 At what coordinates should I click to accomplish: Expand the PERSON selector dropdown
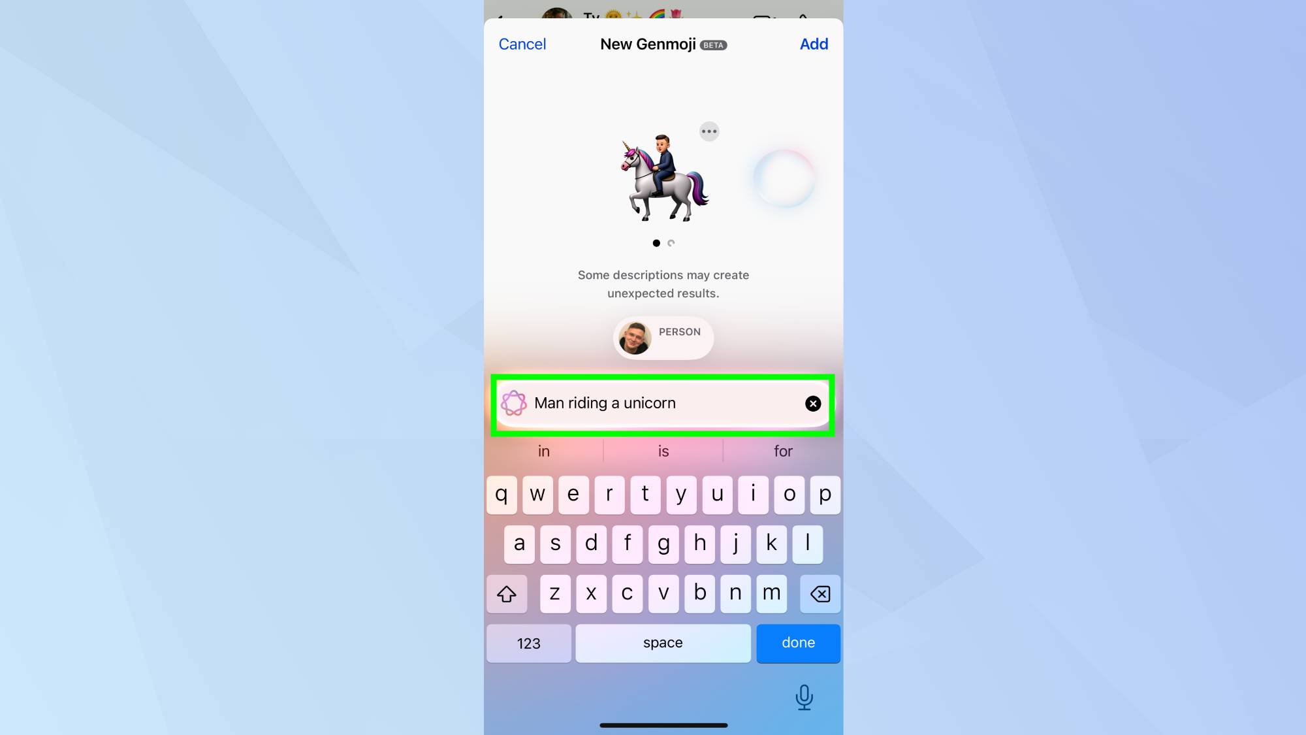point(662,336)
